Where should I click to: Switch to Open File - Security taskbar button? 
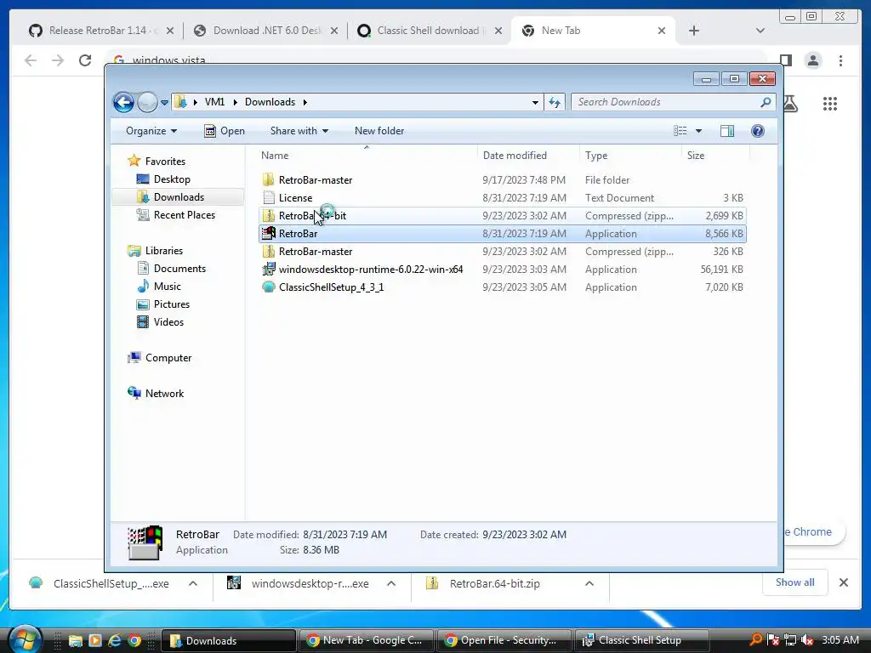504,640
